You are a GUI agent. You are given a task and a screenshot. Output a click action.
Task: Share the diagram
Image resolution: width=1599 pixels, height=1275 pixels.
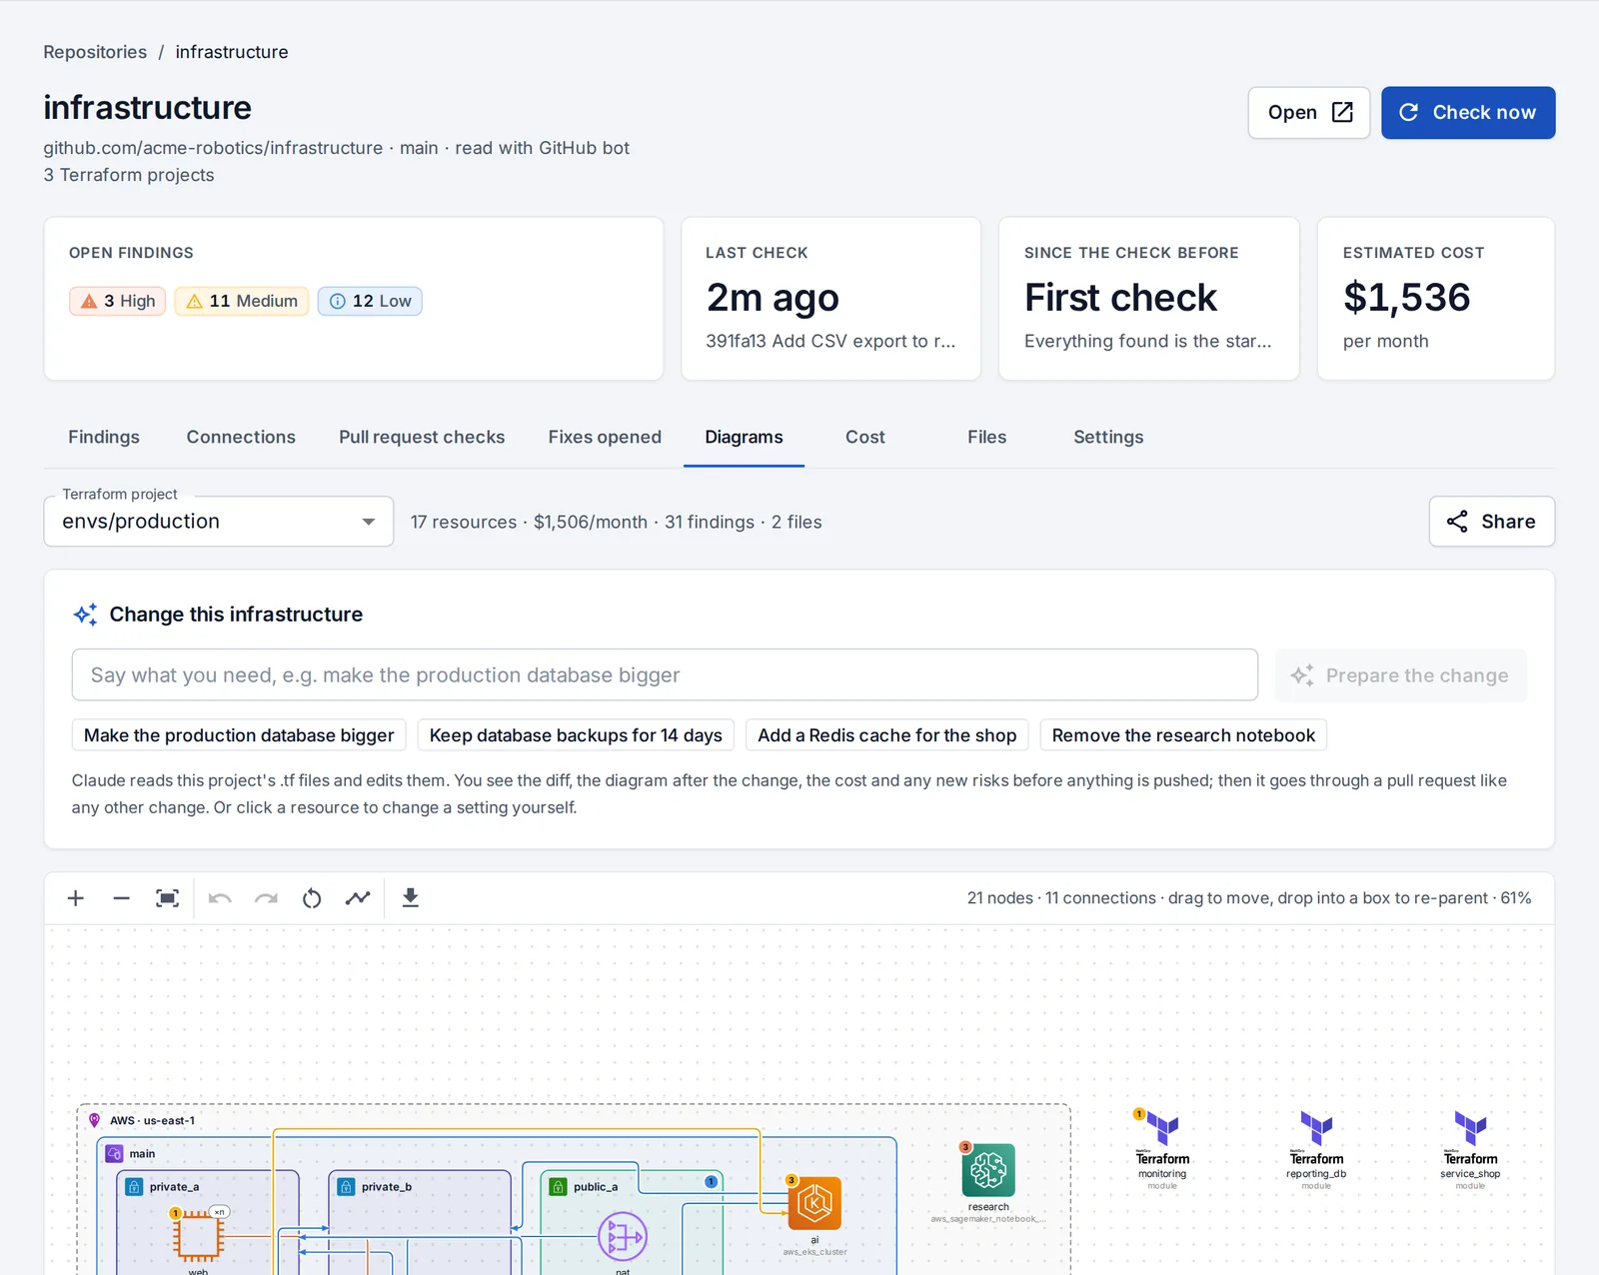pyautogui.click(x=1491, y=522)
